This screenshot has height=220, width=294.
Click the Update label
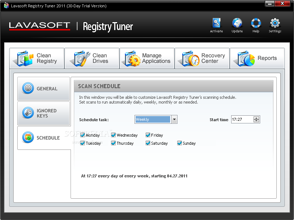(237, 31)
